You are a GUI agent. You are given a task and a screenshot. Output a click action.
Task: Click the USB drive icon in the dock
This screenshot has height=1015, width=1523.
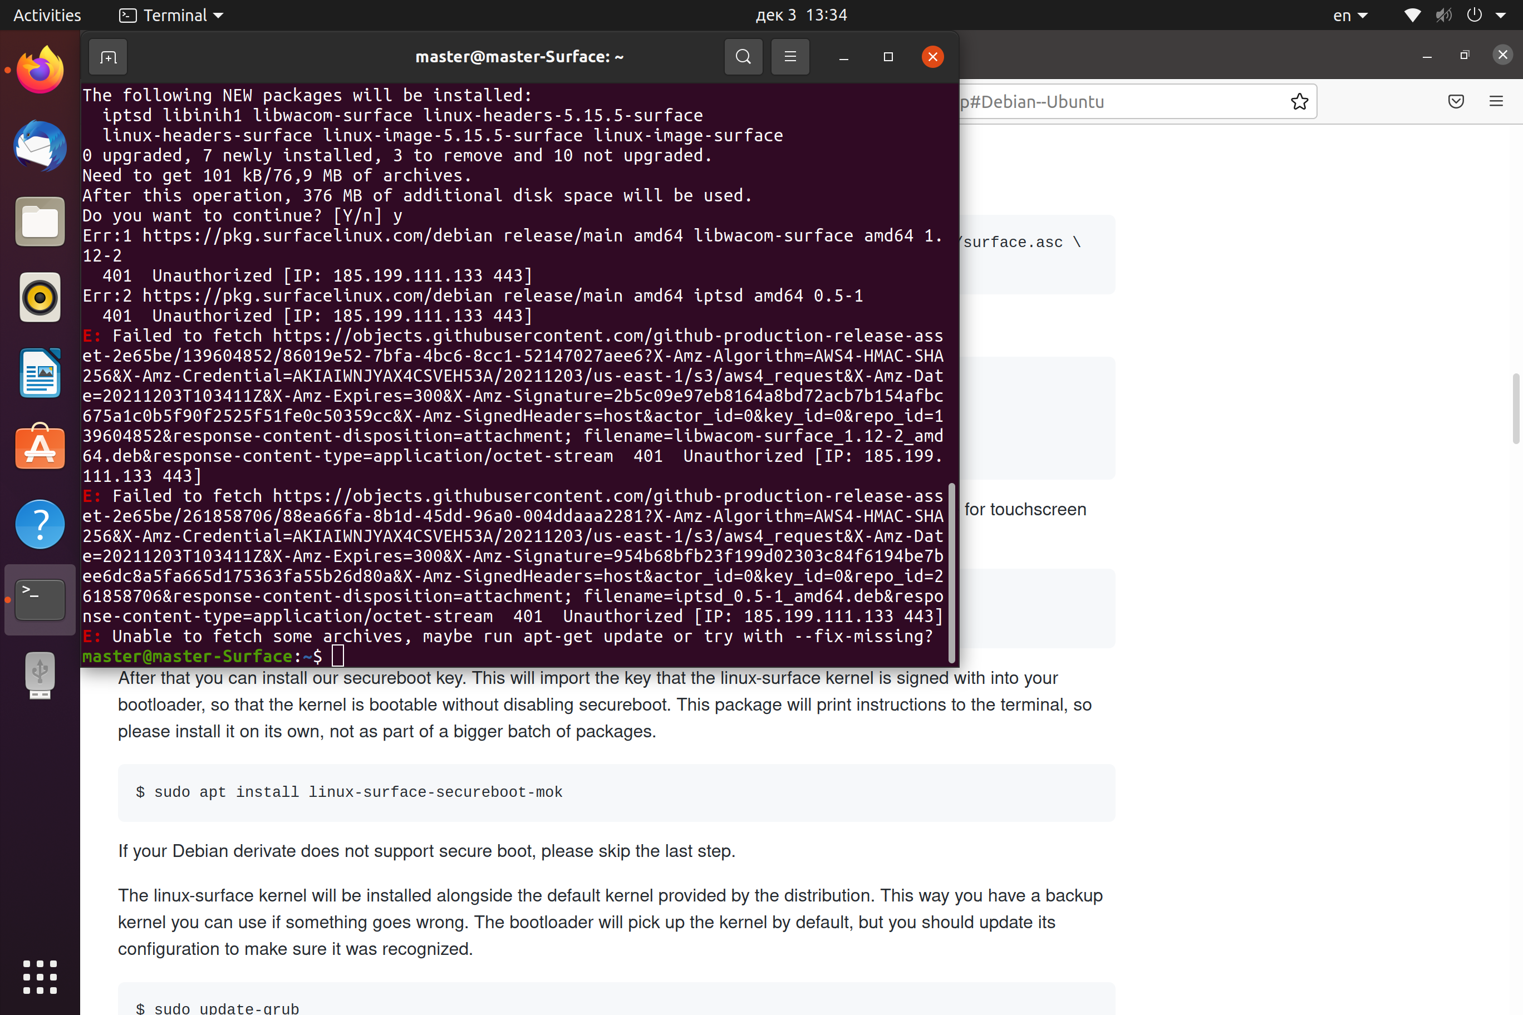click(x=39, y=675)
